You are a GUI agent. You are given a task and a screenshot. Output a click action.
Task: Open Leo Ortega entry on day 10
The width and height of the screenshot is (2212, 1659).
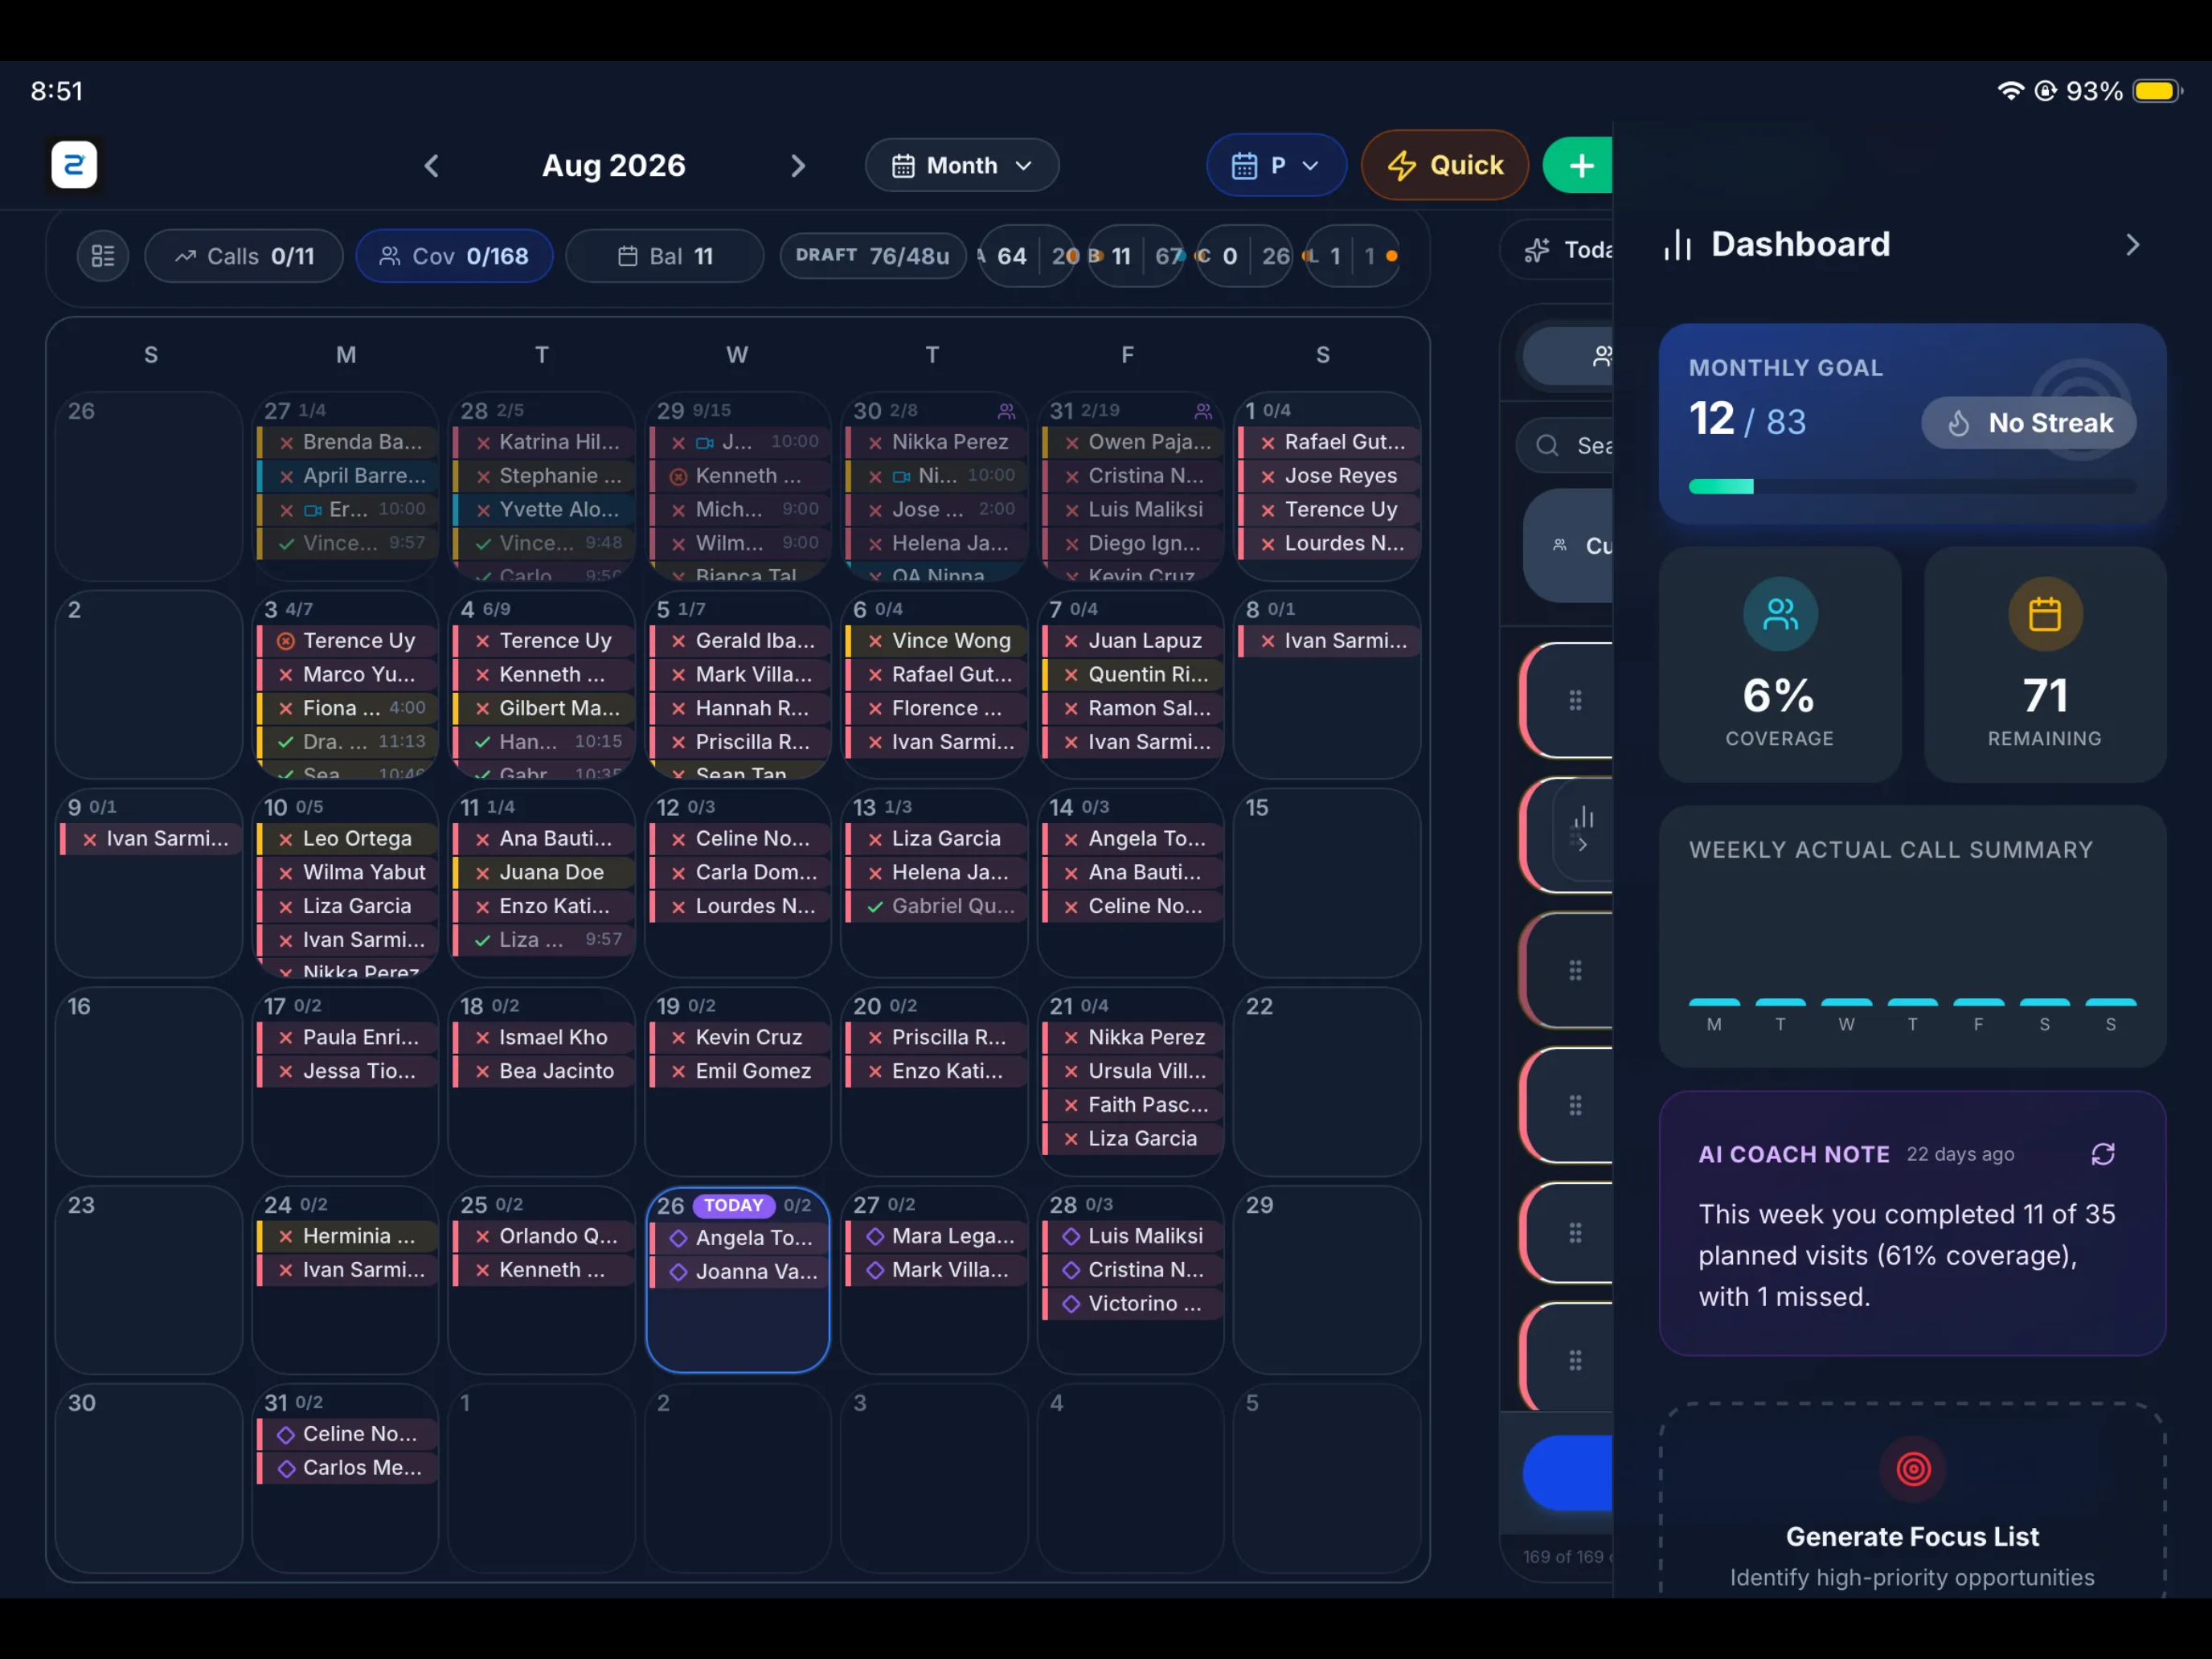click(x=347, y=839)
